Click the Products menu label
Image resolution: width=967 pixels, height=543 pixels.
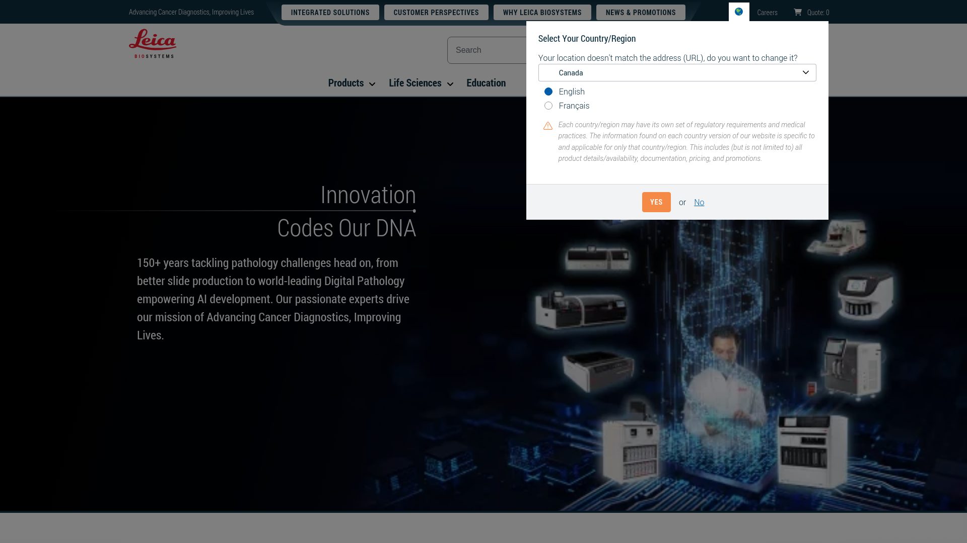pyautogui.click(x=346, y=83)
